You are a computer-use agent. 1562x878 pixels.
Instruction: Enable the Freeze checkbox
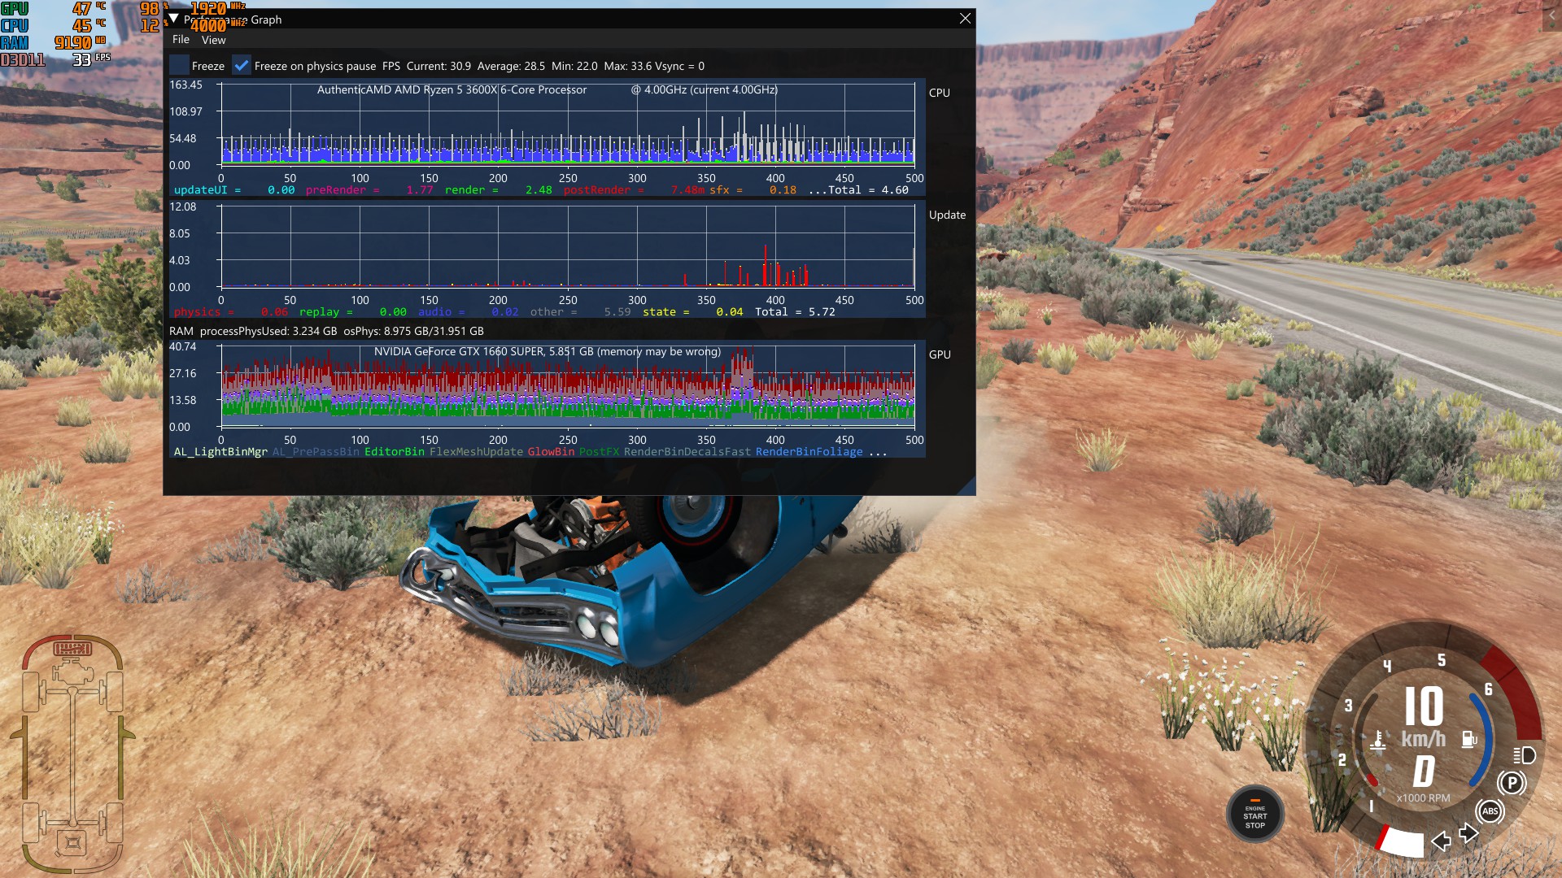179,66
